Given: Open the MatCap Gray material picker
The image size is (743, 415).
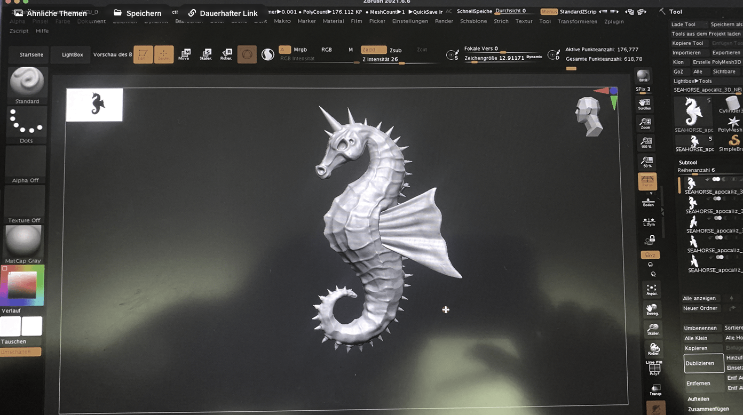Looking at the screenshot, I should (x=24, y=244).
